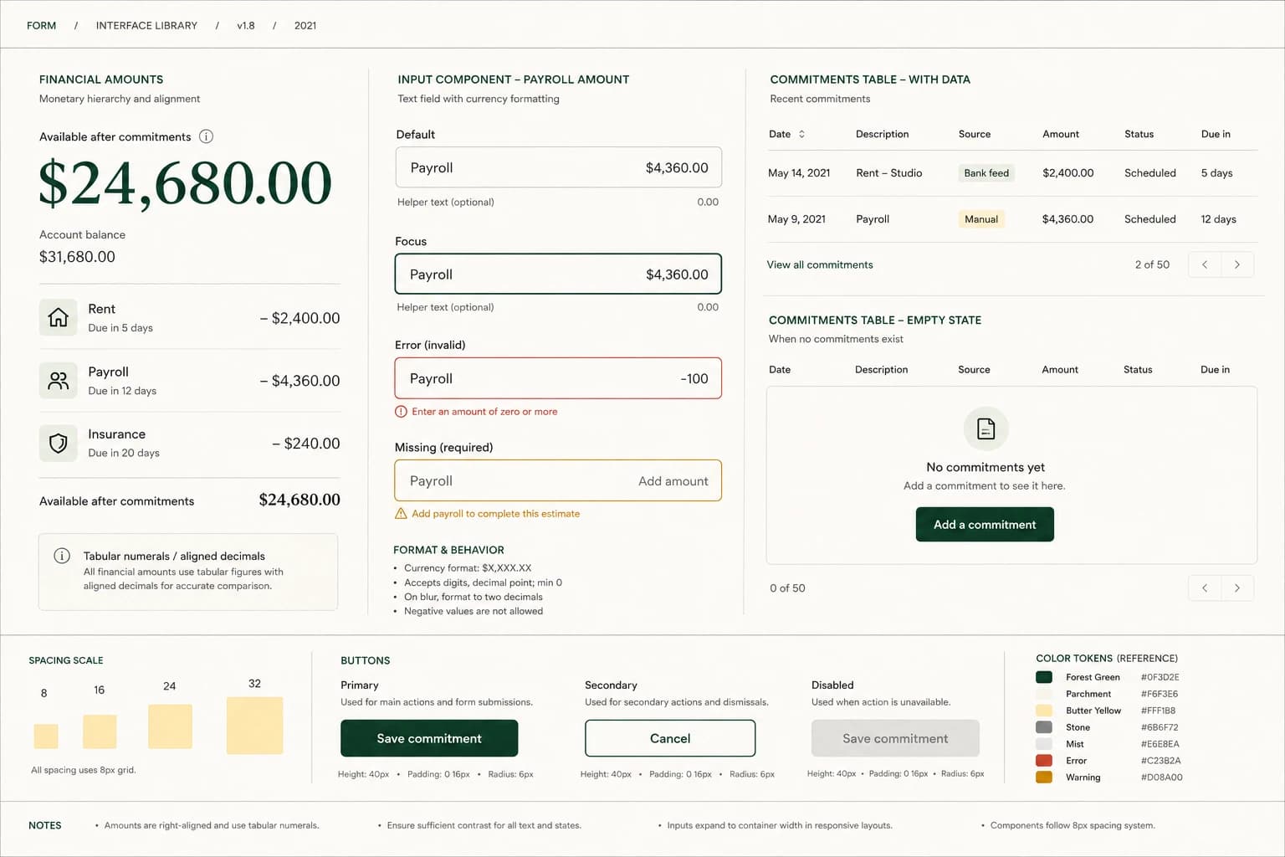The width and height of the screenshot is (1285, 857).
Task: Click Amount header in the data table
Action: coord(1061,134)
